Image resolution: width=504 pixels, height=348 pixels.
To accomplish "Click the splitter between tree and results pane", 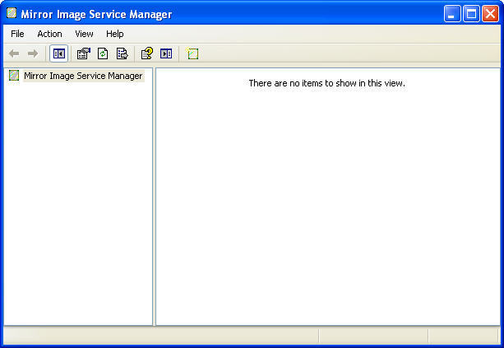I will click(x=154, y=197).
